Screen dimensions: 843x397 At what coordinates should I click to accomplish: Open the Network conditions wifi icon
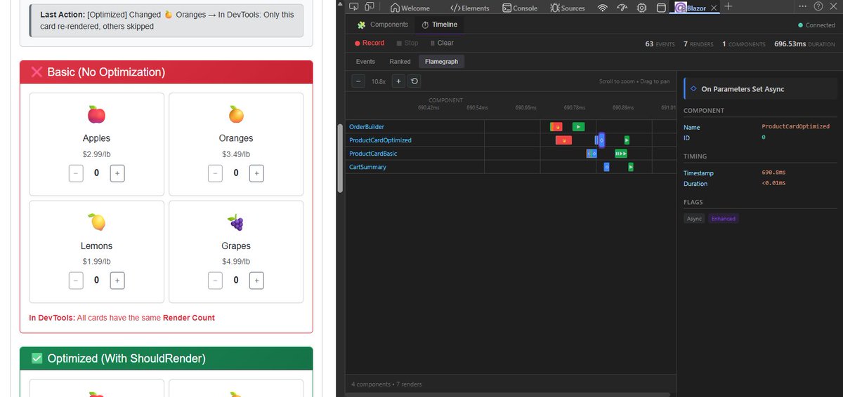[603, 8]
